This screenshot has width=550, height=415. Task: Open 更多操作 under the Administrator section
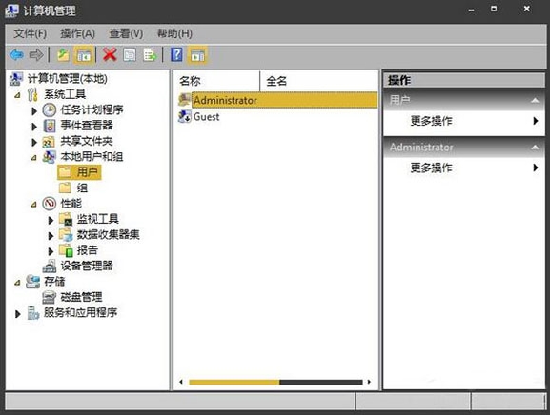464,168
